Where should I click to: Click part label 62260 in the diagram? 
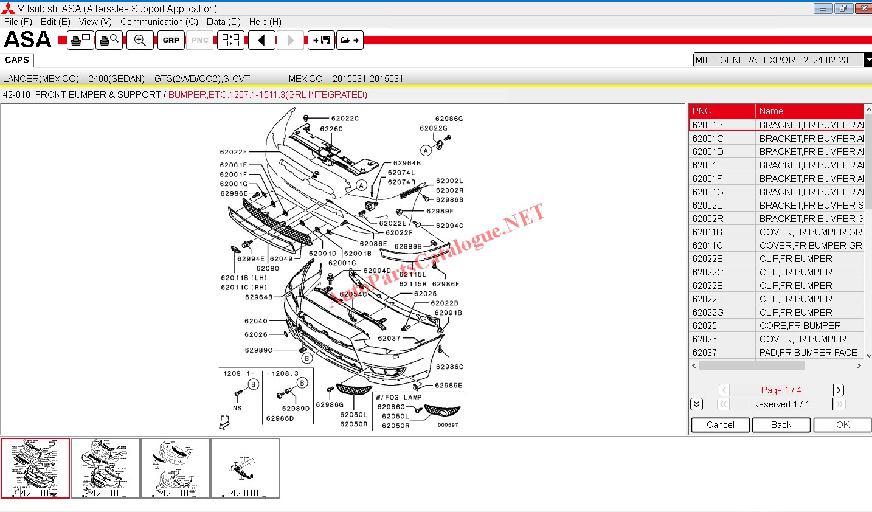point(331,129)
